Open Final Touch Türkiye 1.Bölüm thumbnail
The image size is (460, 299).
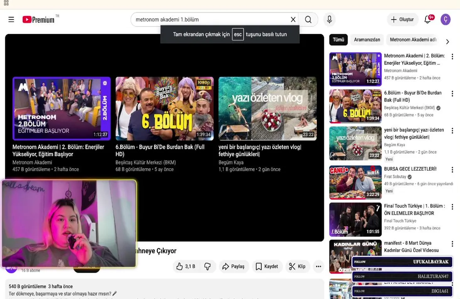click(355, 220)
